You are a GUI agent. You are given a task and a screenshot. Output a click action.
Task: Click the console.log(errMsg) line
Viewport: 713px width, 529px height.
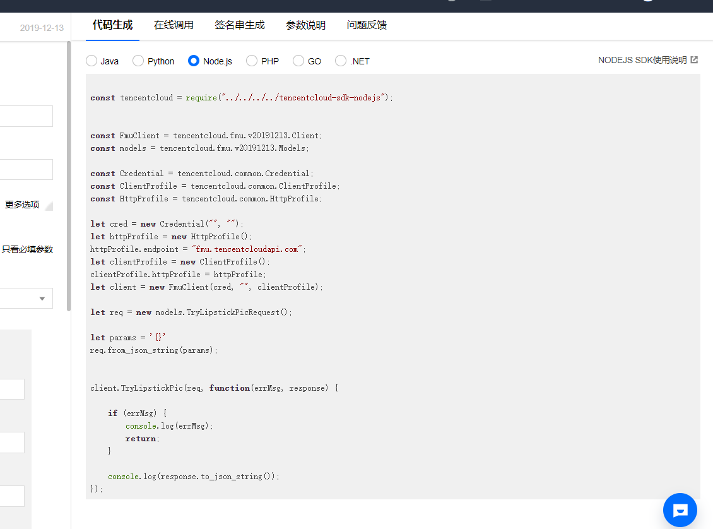pyautogui.click(x=170, y=426)
